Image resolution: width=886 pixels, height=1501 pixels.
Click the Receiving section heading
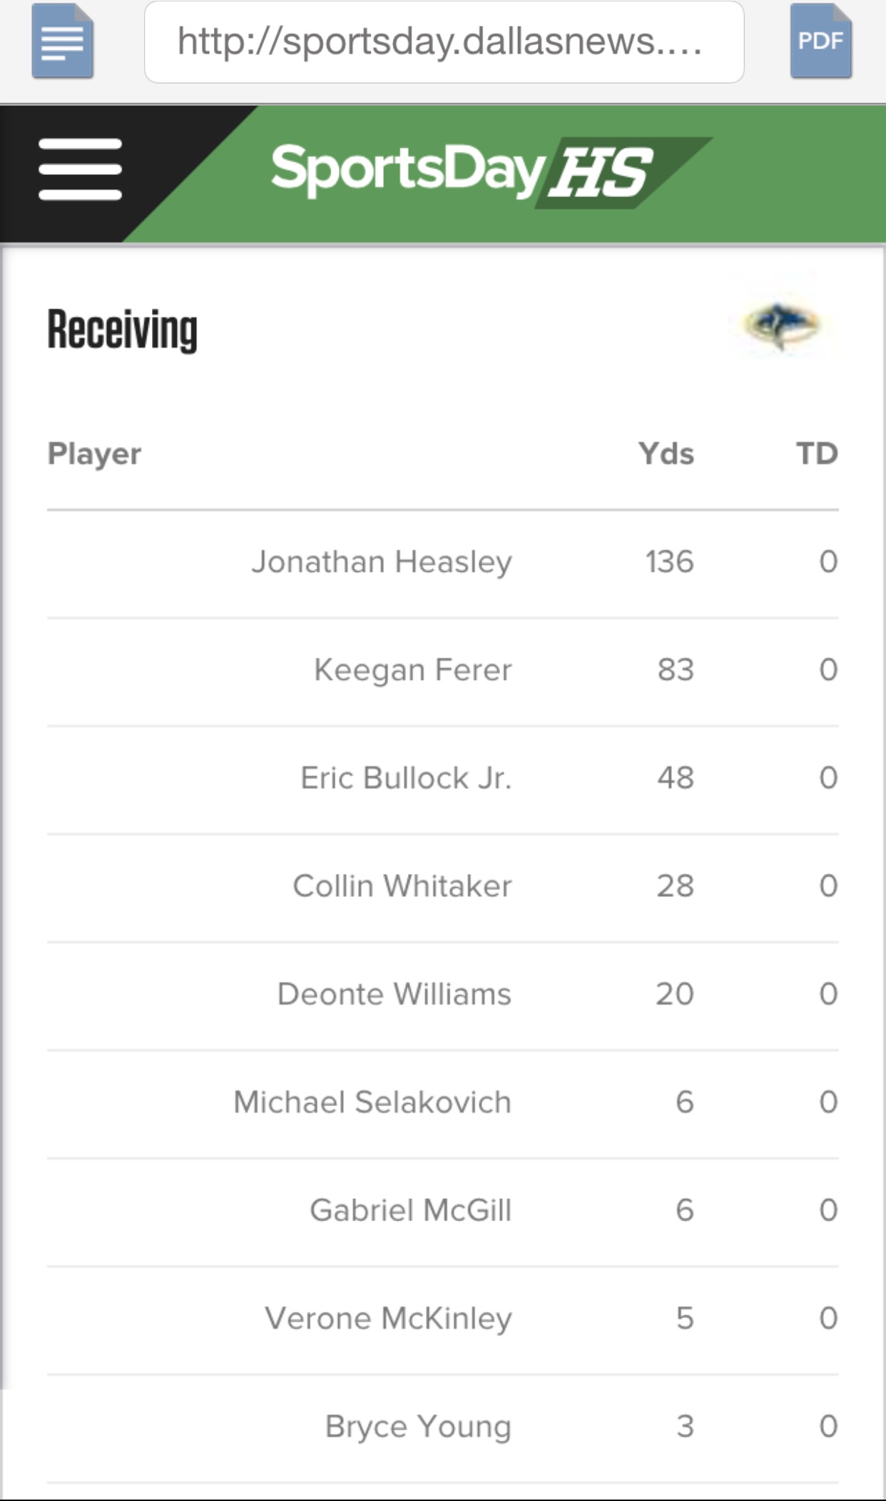pyautogui.click(x=122, y=330)
